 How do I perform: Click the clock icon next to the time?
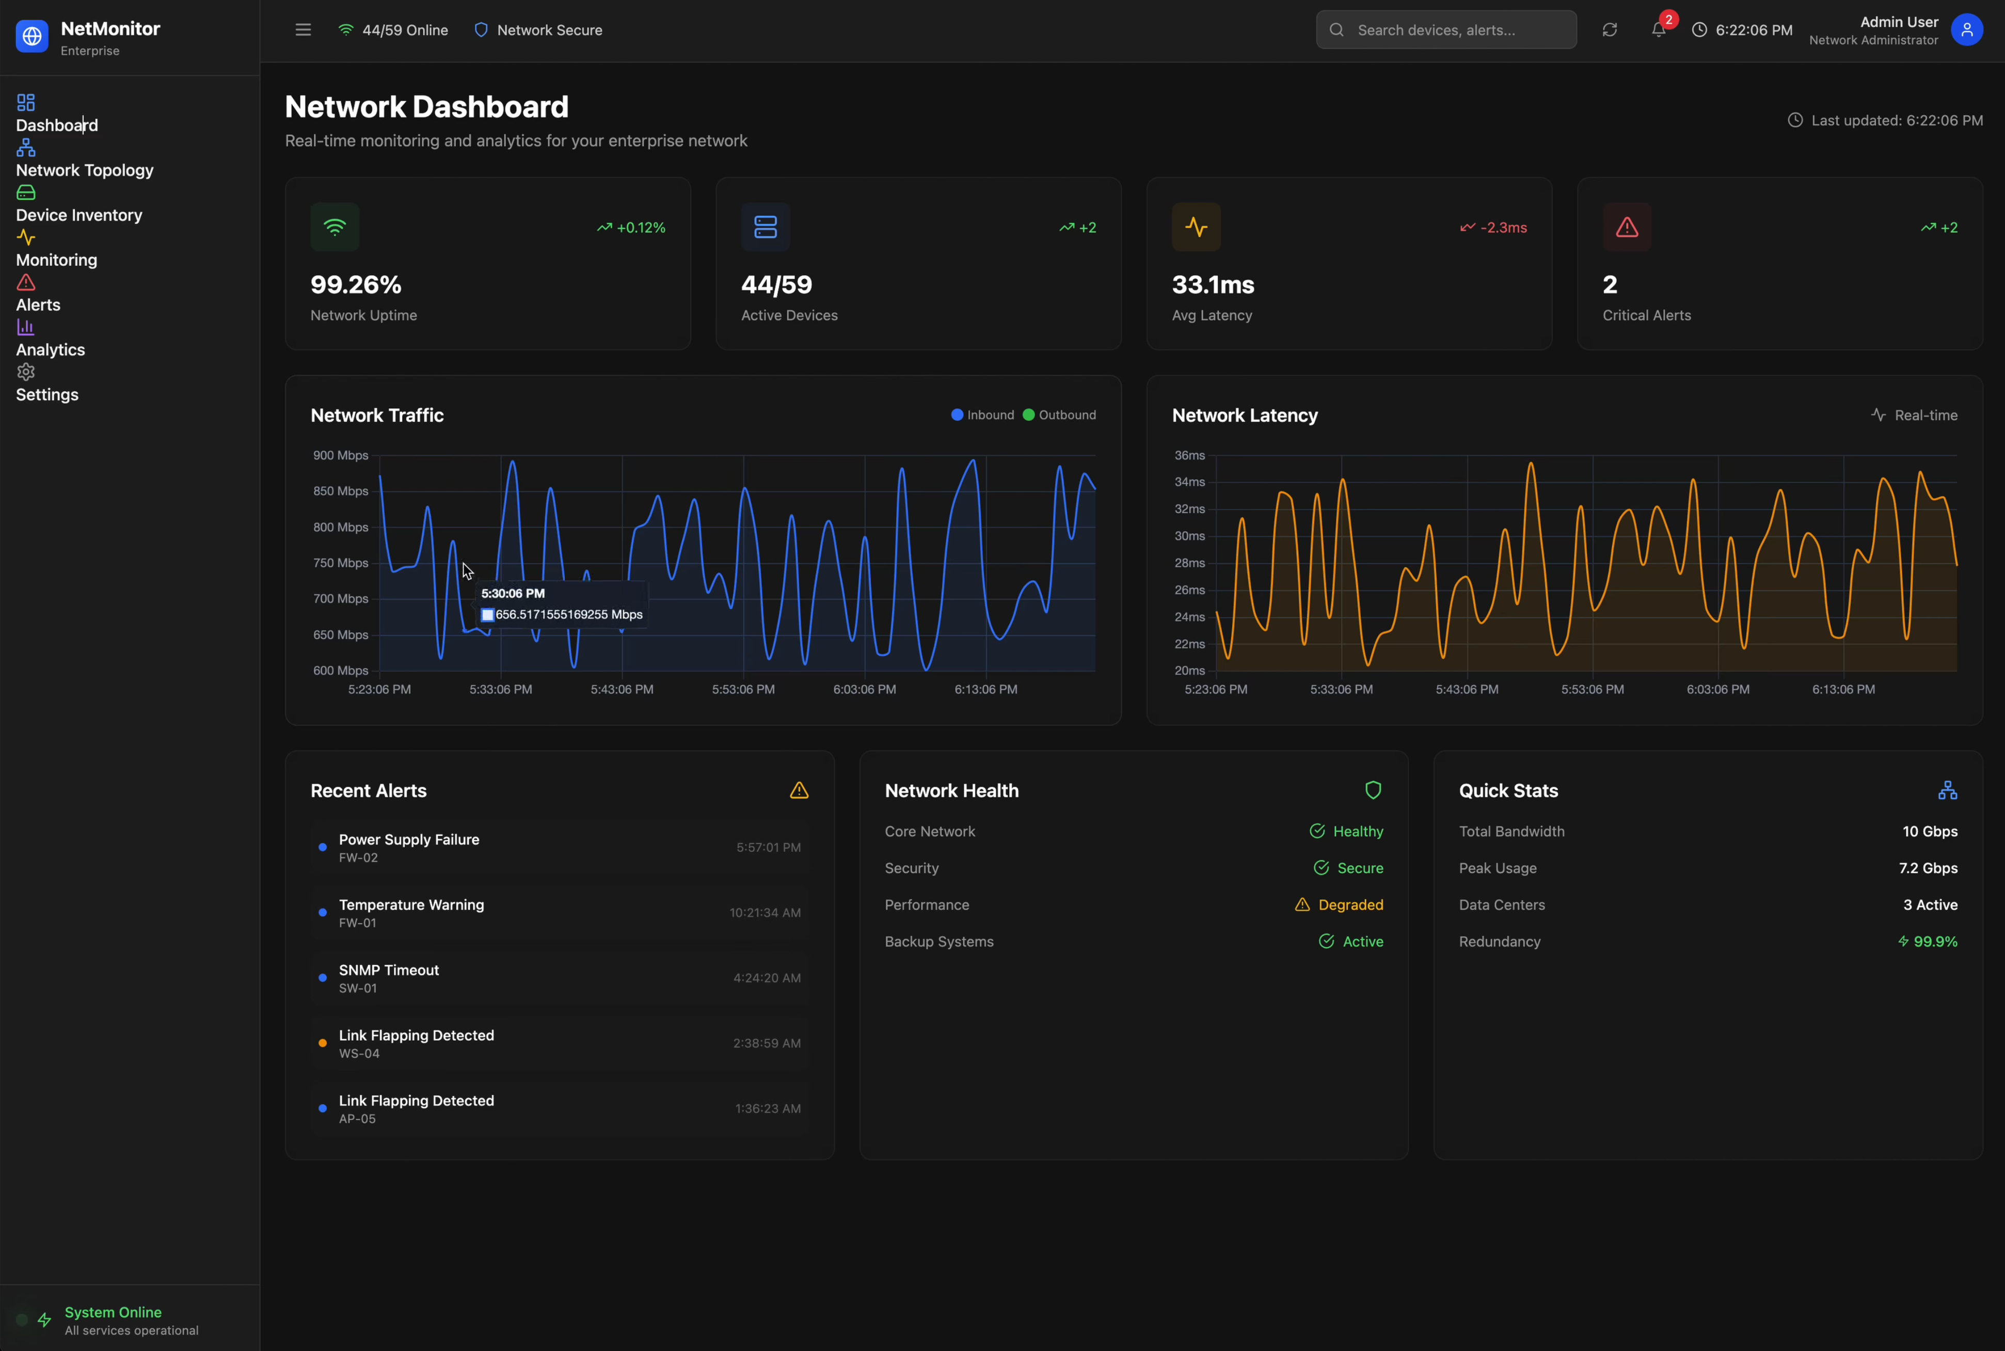pyautogui.click(x=1699, y=29)
